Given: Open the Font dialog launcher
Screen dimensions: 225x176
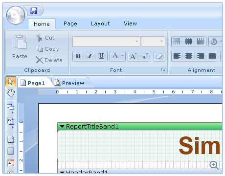Looking at the screenshot, I should click(x=163, y=70).
